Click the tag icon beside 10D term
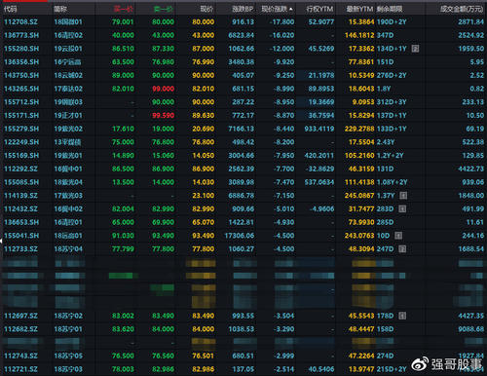This screenshot has width=487, height=376. [x=398, y=236]
